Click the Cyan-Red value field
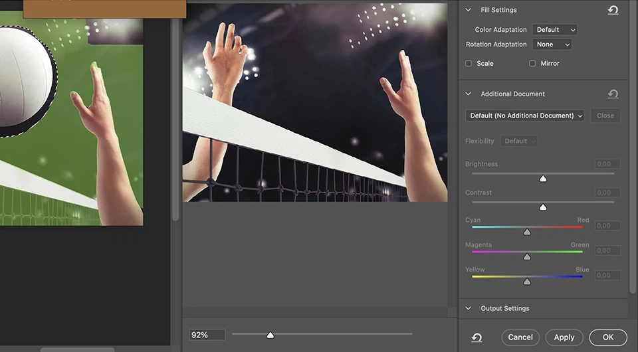The width and height of the screenshot is (638, 352). (x=608, y=226)
